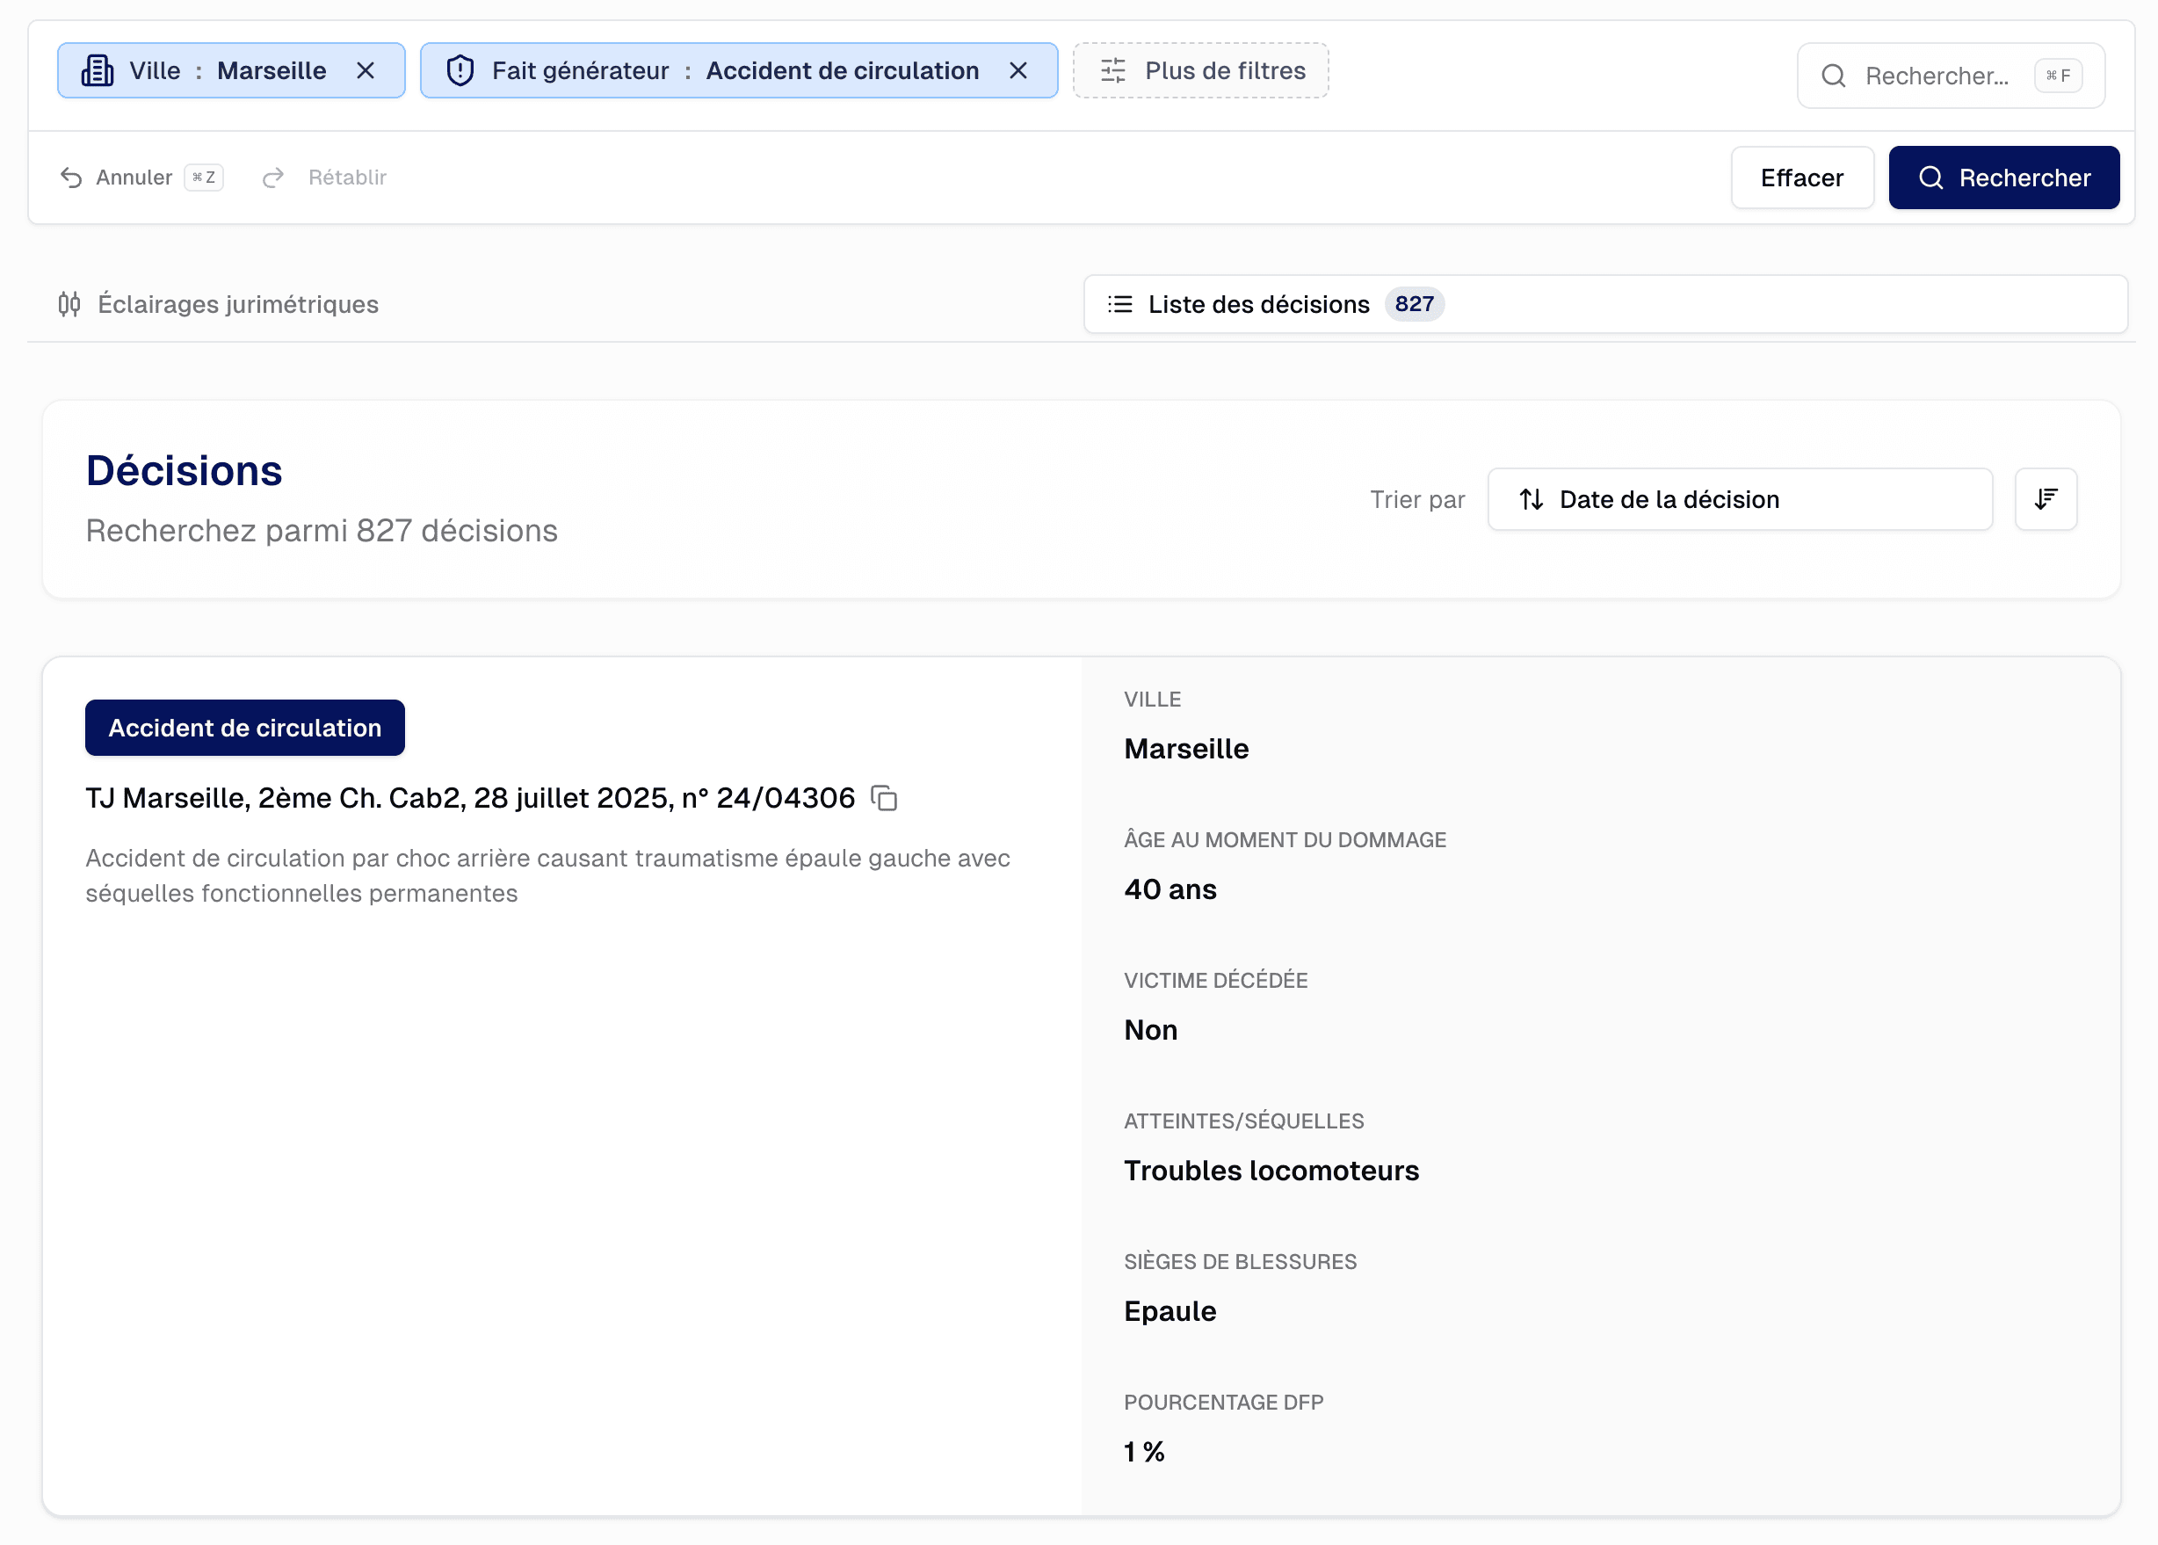Image resolution: width=2158 pixels, height=1545 pixels.
Task: Open Plus de filtres options
Action: point(1200,70)
